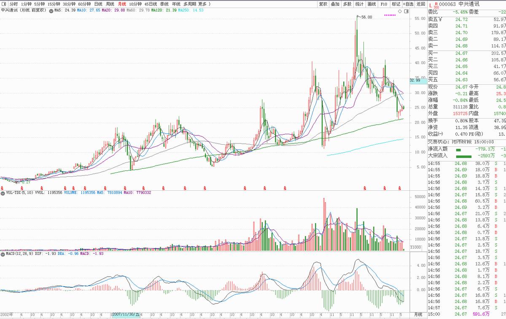Expand the MACD indicator dropdown arrow

[2, 254]
